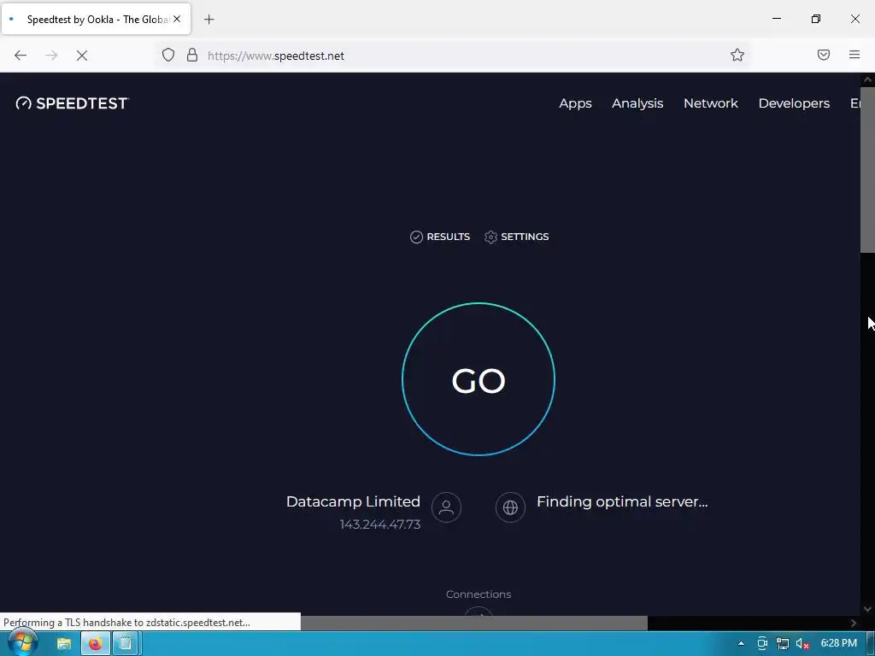This screenshot has width=875, height=656.
Task: Open the Apps menu item
Action: 575,103
